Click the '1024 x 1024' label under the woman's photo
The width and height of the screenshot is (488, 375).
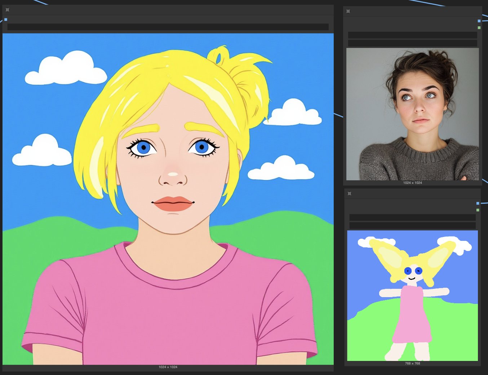[x=413, y=183]
